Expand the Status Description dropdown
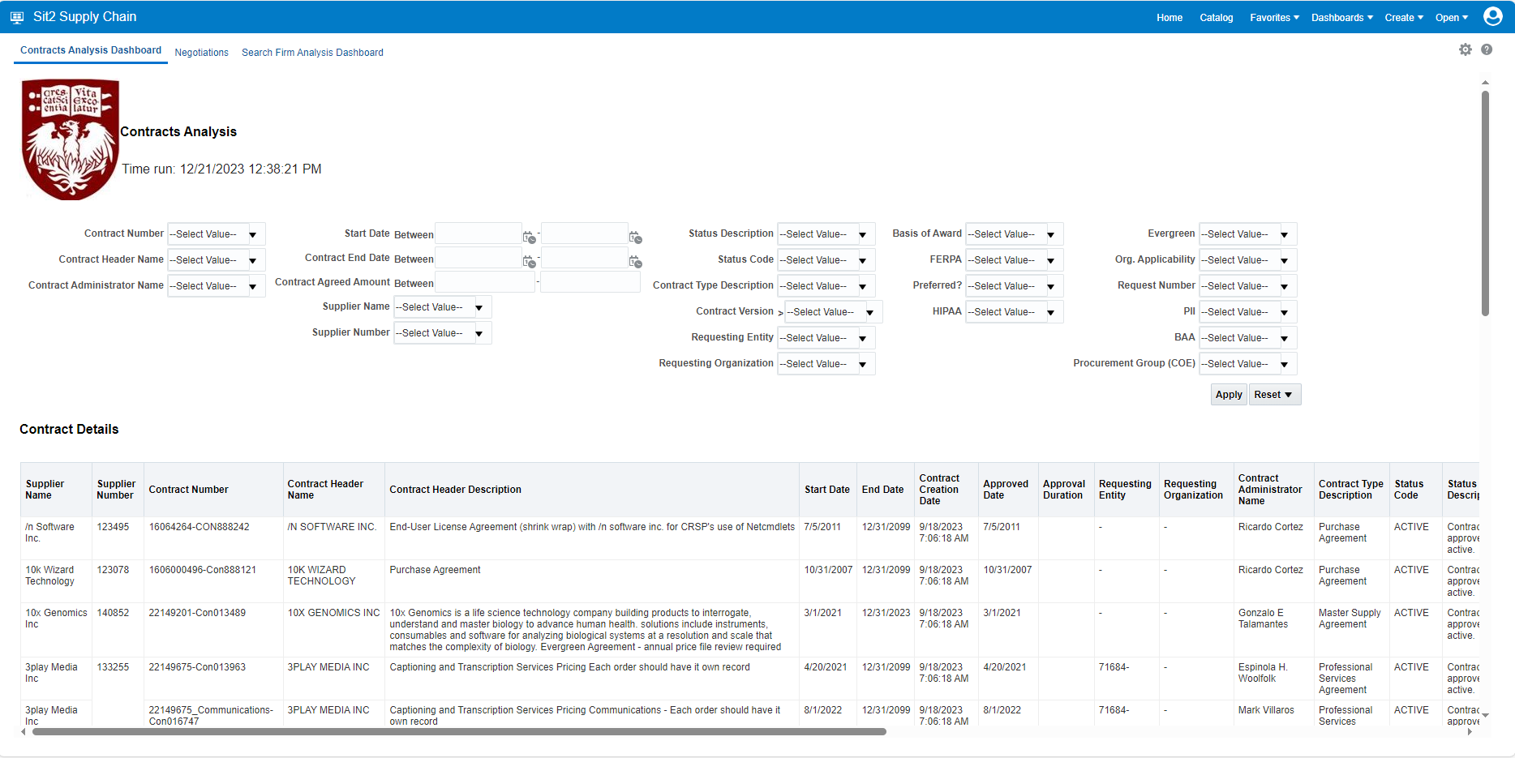Screen dimensions: 1515x758 (x=863, y=234)
